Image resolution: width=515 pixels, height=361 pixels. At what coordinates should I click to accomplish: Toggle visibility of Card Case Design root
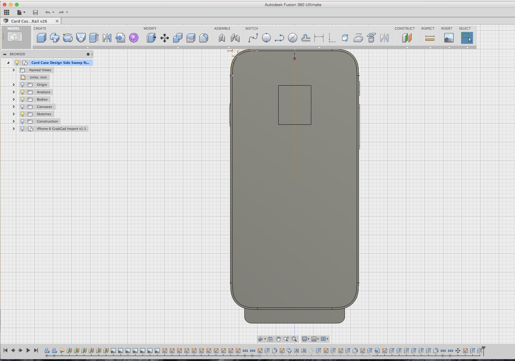click(17, 63)
